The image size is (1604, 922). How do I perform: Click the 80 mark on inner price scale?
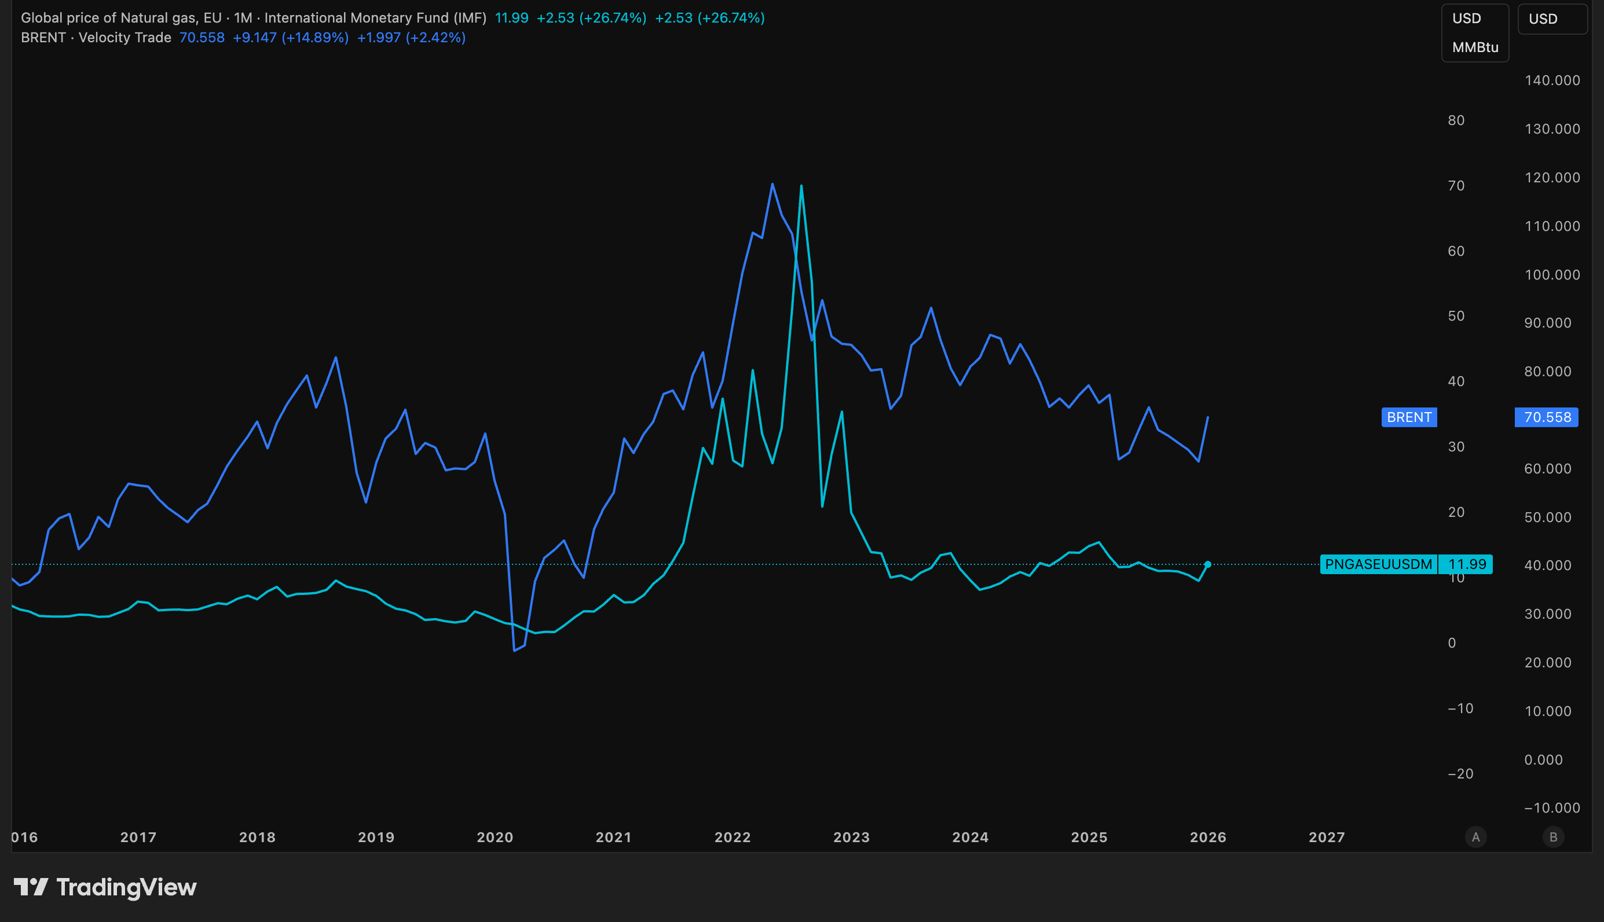[1456, 120]
